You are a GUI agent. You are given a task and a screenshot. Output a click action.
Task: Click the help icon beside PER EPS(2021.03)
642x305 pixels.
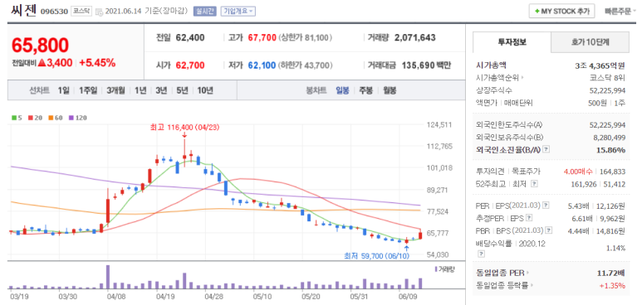(x=546, y=205)
